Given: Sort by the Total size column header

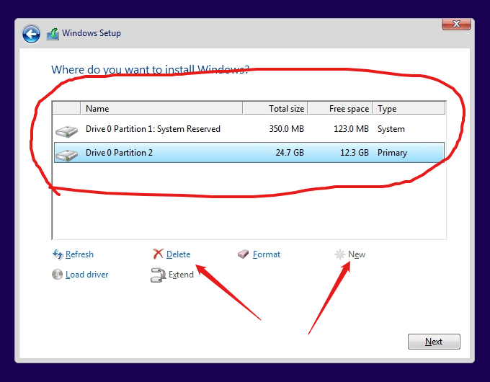Looking at the screenshot, I should [x=275, y=108].
